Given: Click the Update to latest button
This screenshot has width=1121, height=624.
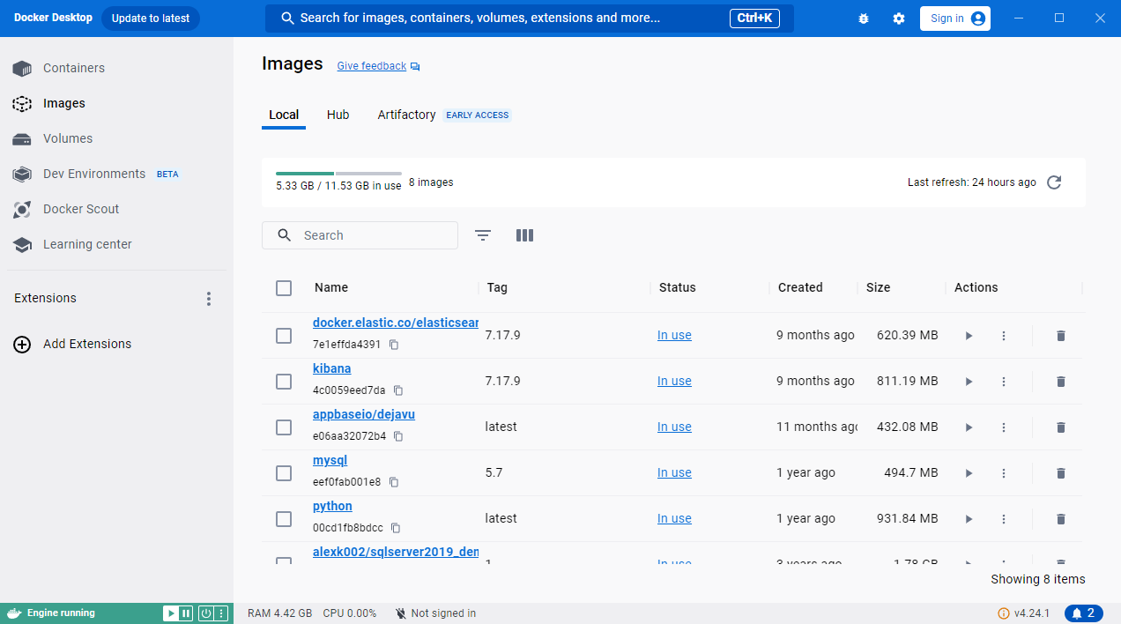Looking at the screenshot, I should tap(151, 19).
